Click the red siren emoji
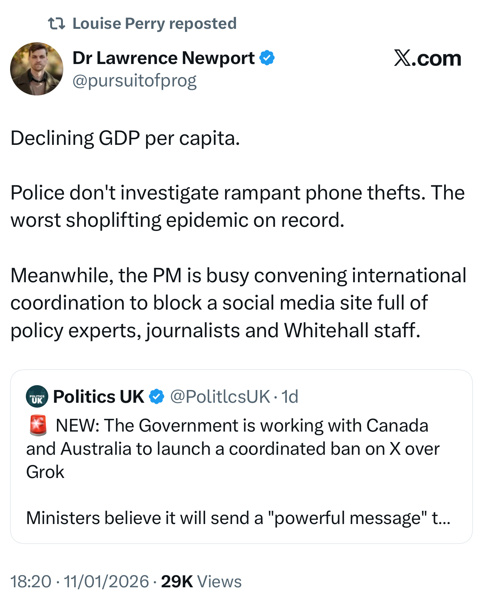The image size is (483, 609). coord(38,426)
